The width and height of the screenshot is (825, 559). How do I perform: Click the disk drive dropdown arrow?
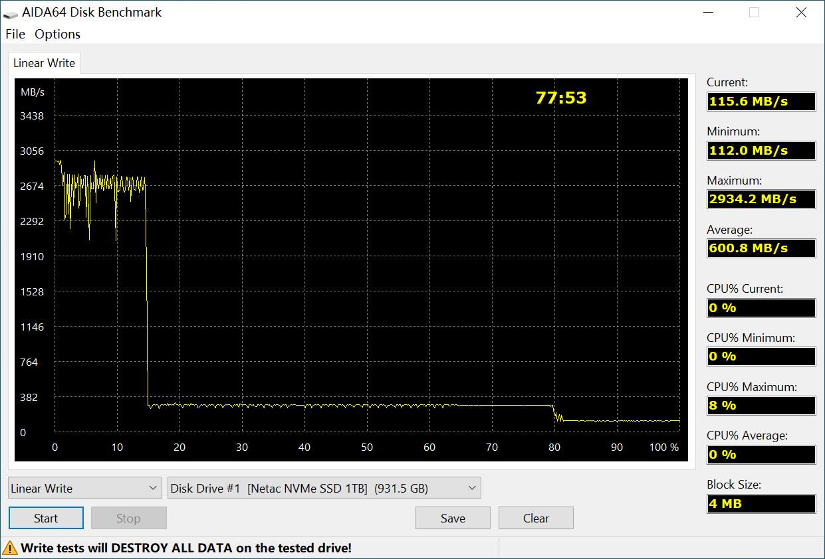tap(472, 488)
